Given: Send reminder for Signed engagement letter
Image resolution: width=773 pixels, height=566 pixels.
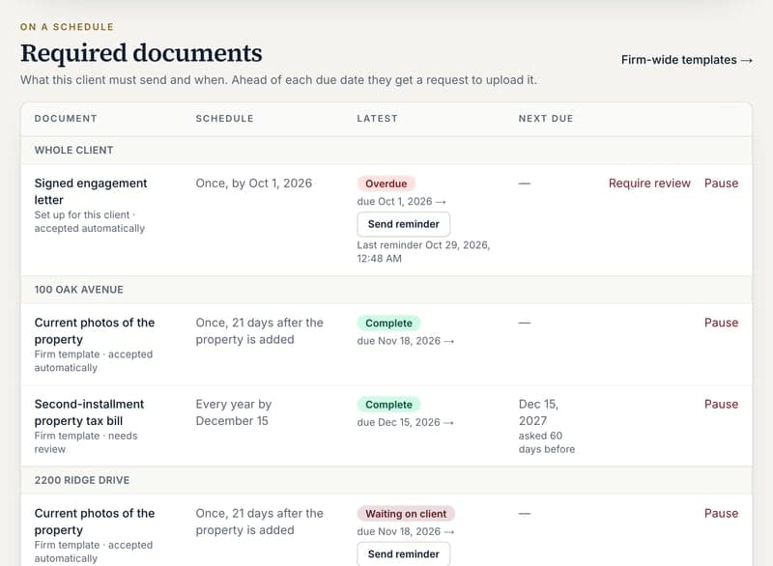Looking at the screenshot, I should [x=403, y=224].
